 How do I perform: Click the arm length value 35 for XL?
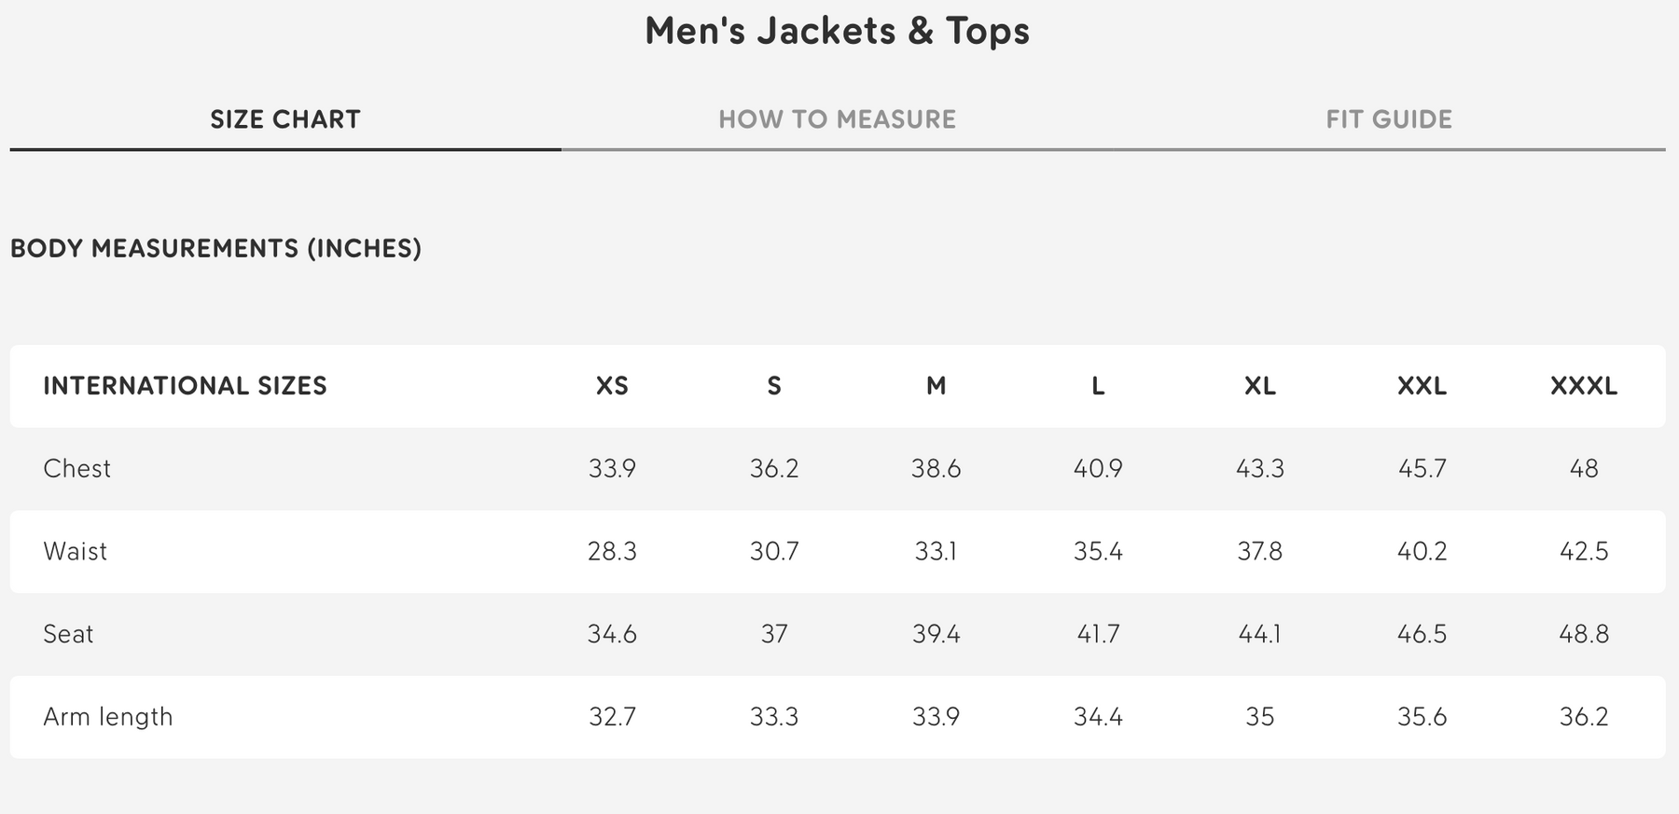tap(1259, 717)
